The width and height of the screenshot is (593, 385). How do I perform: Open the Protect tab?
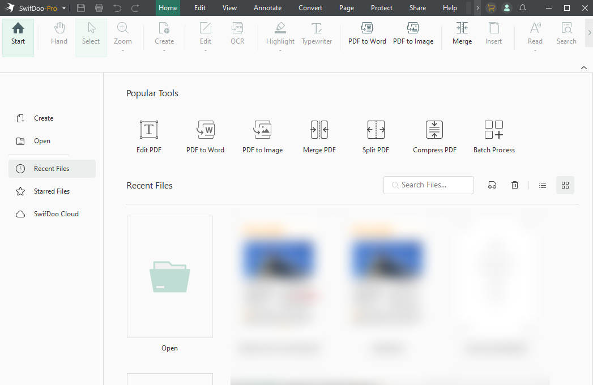click(x=381, y=8)
